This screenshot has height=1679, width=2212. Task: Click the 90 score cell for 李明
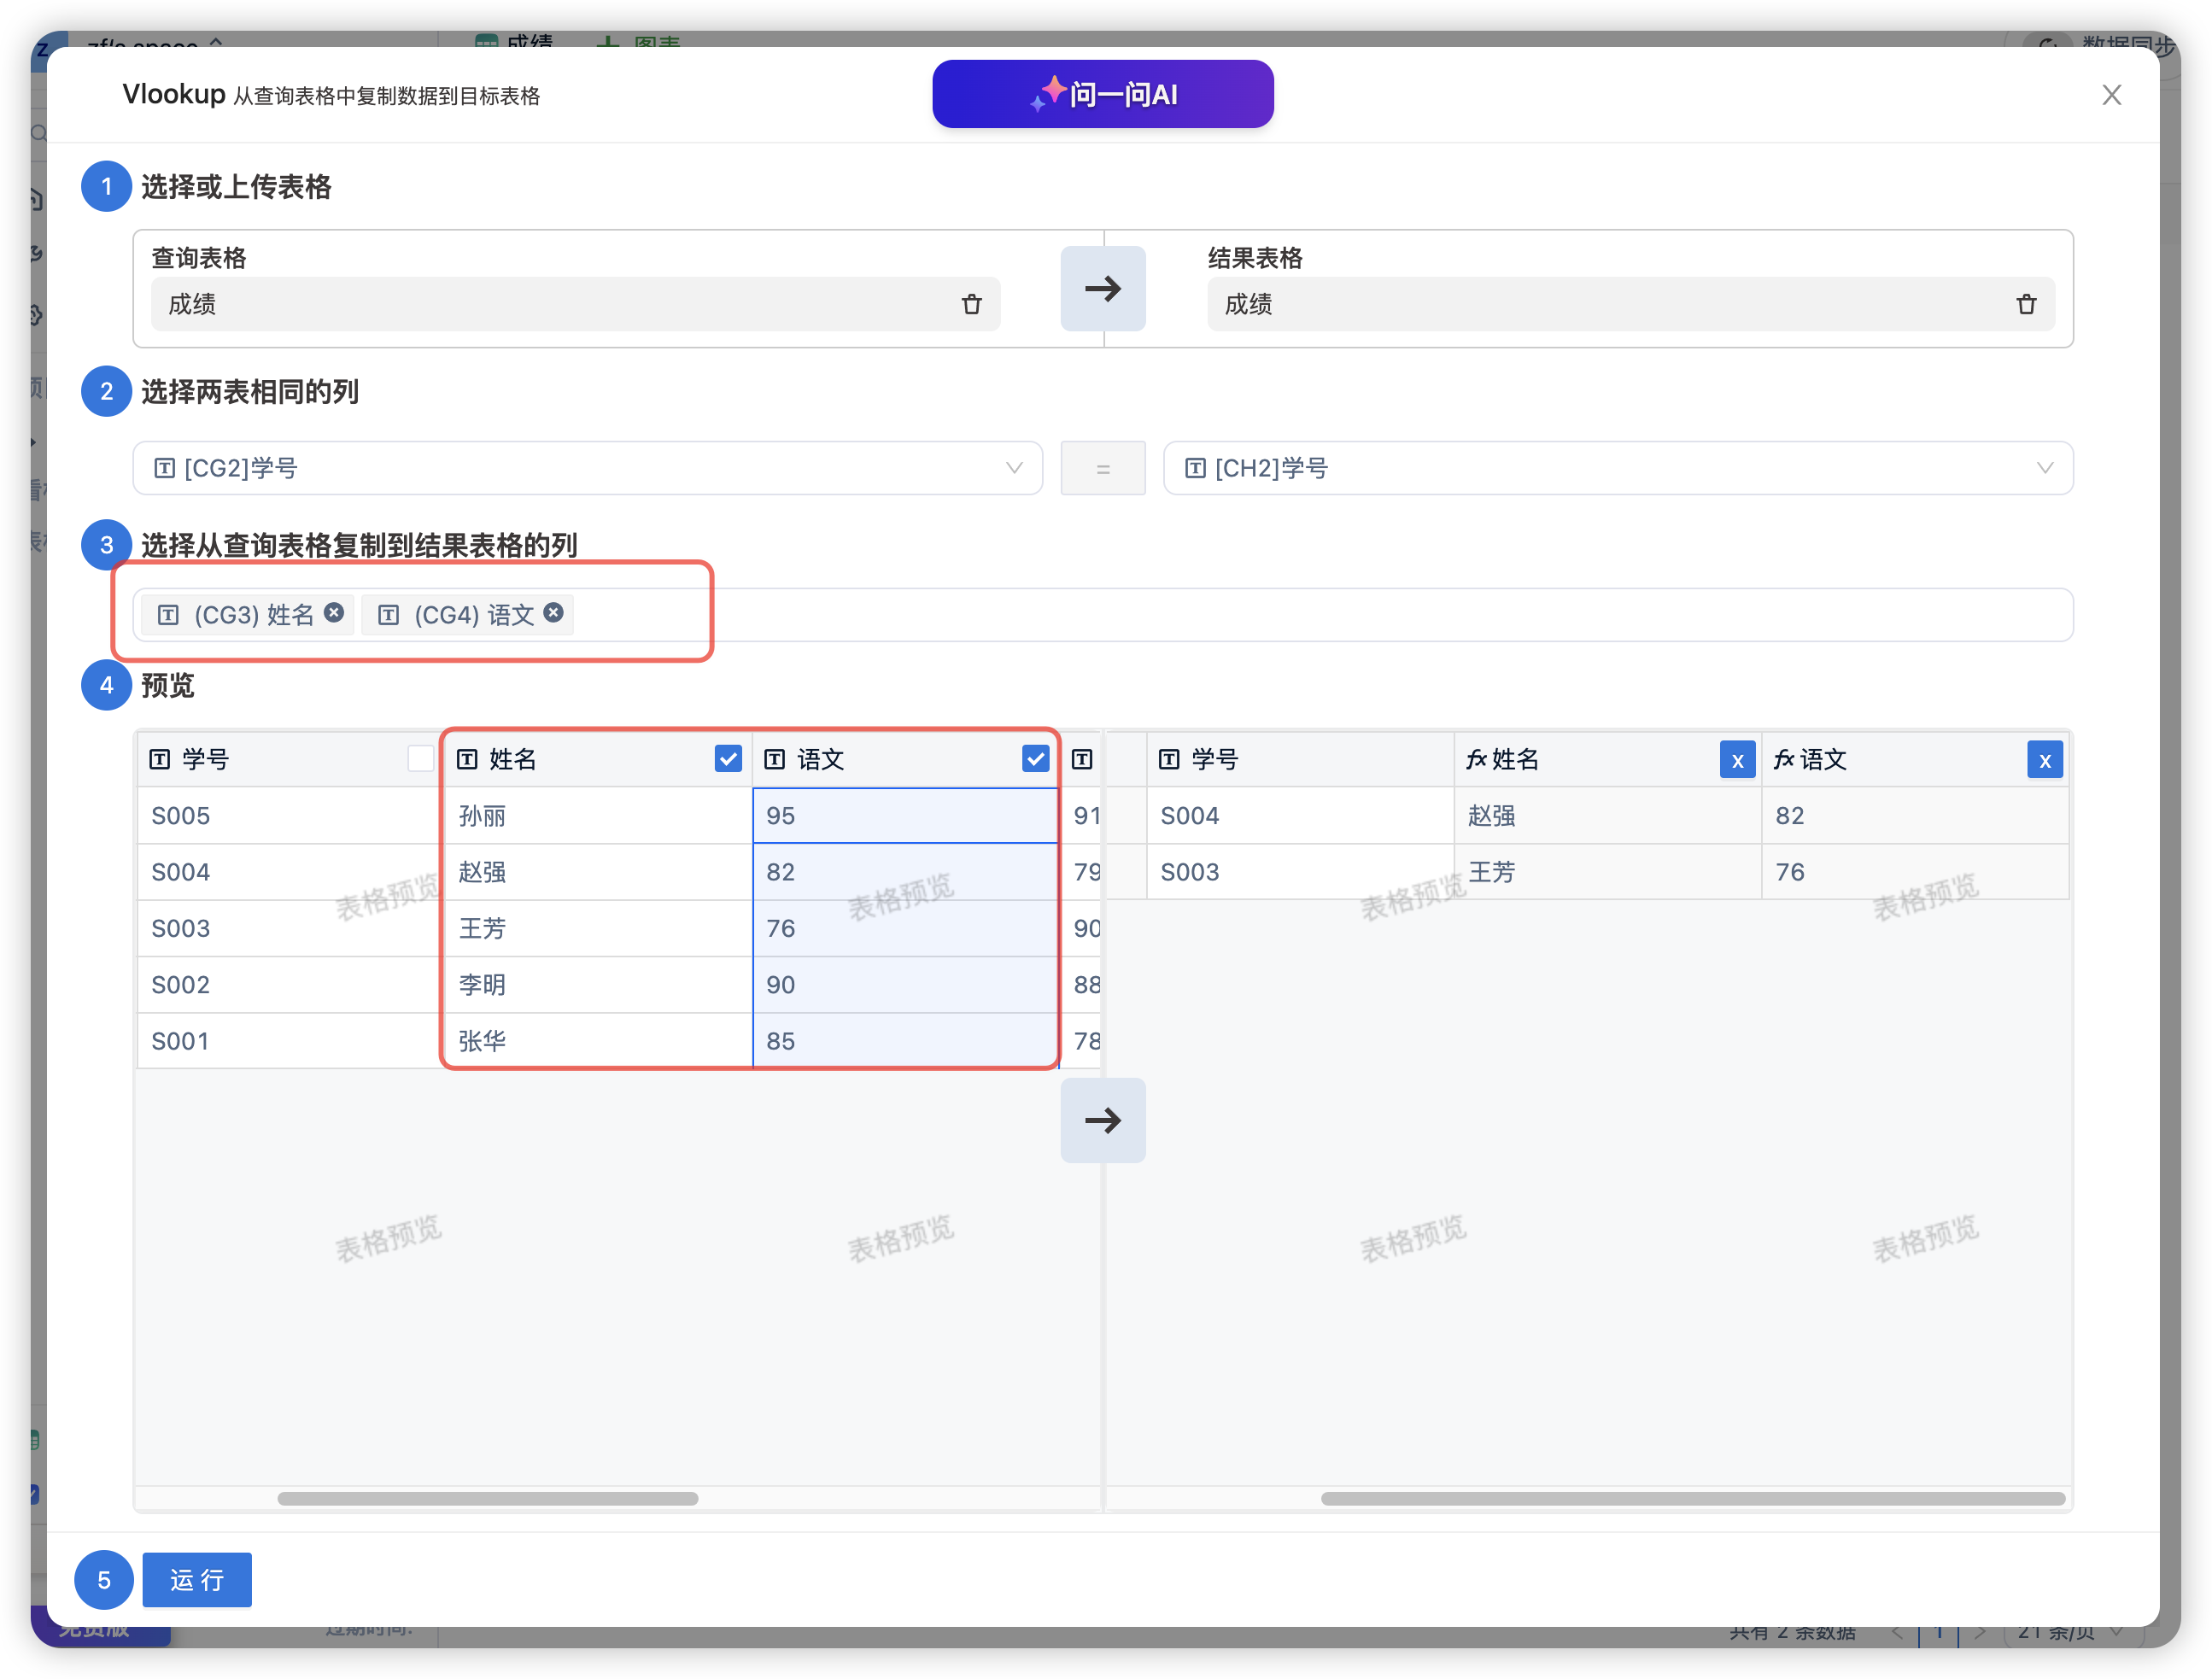905,985
